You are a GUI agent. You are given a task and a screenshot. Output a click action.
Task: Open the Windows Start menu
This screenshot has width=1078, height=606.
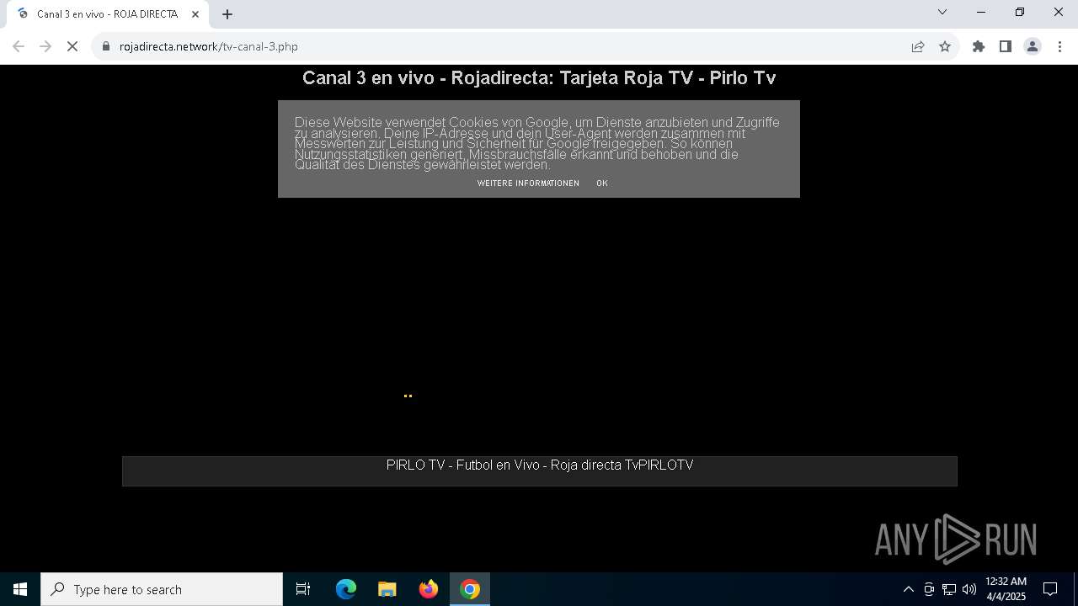pos(20,589)
